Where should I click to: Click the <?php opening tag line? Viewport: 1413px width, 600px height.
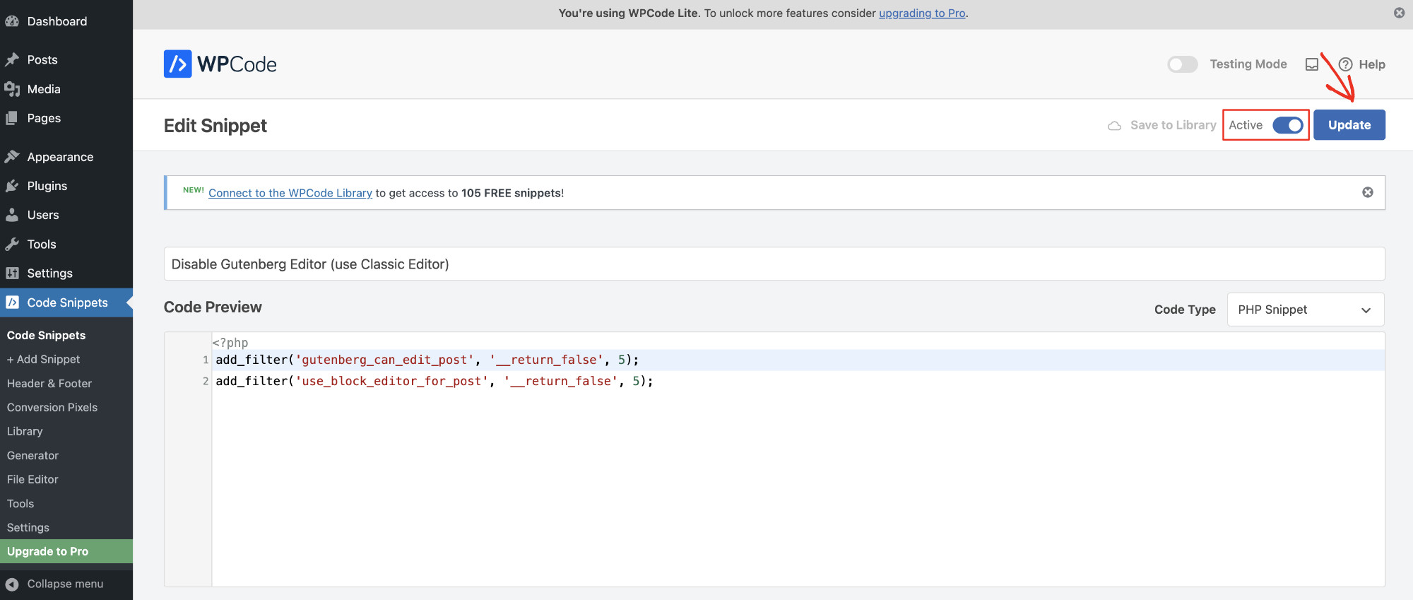pos(230,342)
